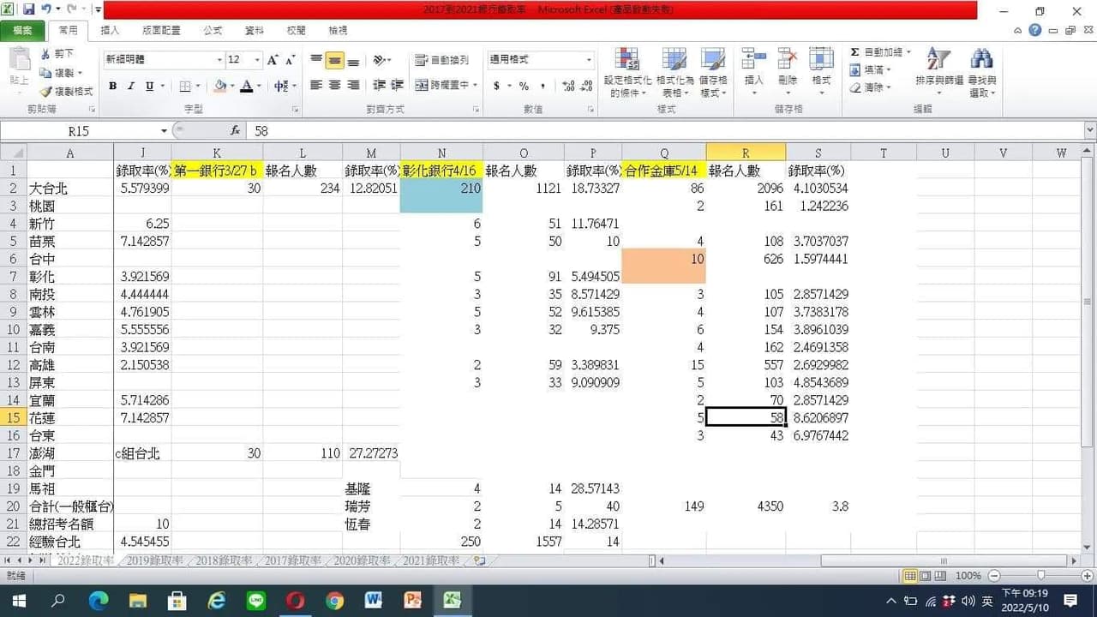Viewport: 1097px width, 617px height.
Task: Align text right
Action: pyautogui.click(x=353, y=86)
